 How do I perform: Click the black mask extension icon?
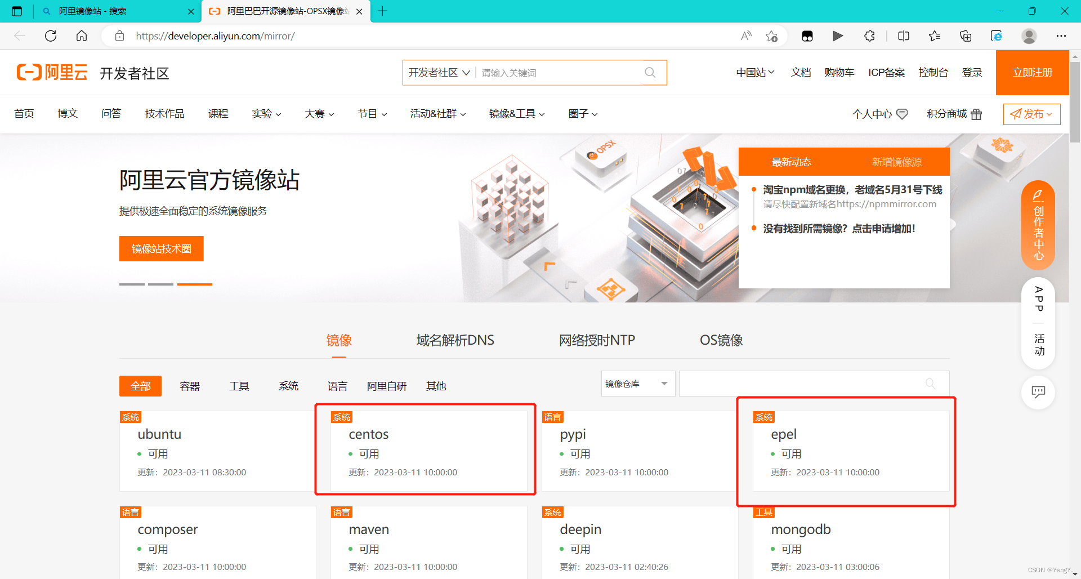pyautogui.click(x=807, y=36)
